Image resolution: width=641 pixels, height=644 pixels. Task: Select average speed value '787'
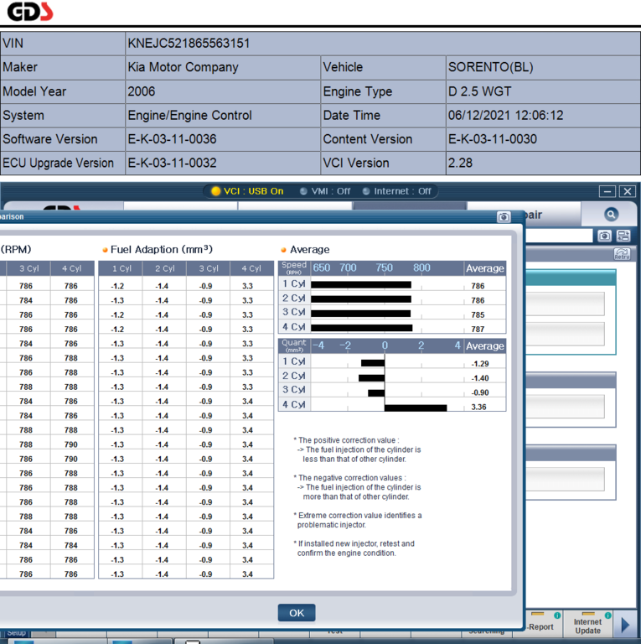(x=478, y=329)
